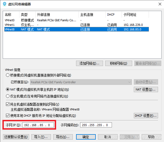Toggle 使用本地 DHCP 服务 checkbox
Viewport: 164px width, 142px height.
8,116
